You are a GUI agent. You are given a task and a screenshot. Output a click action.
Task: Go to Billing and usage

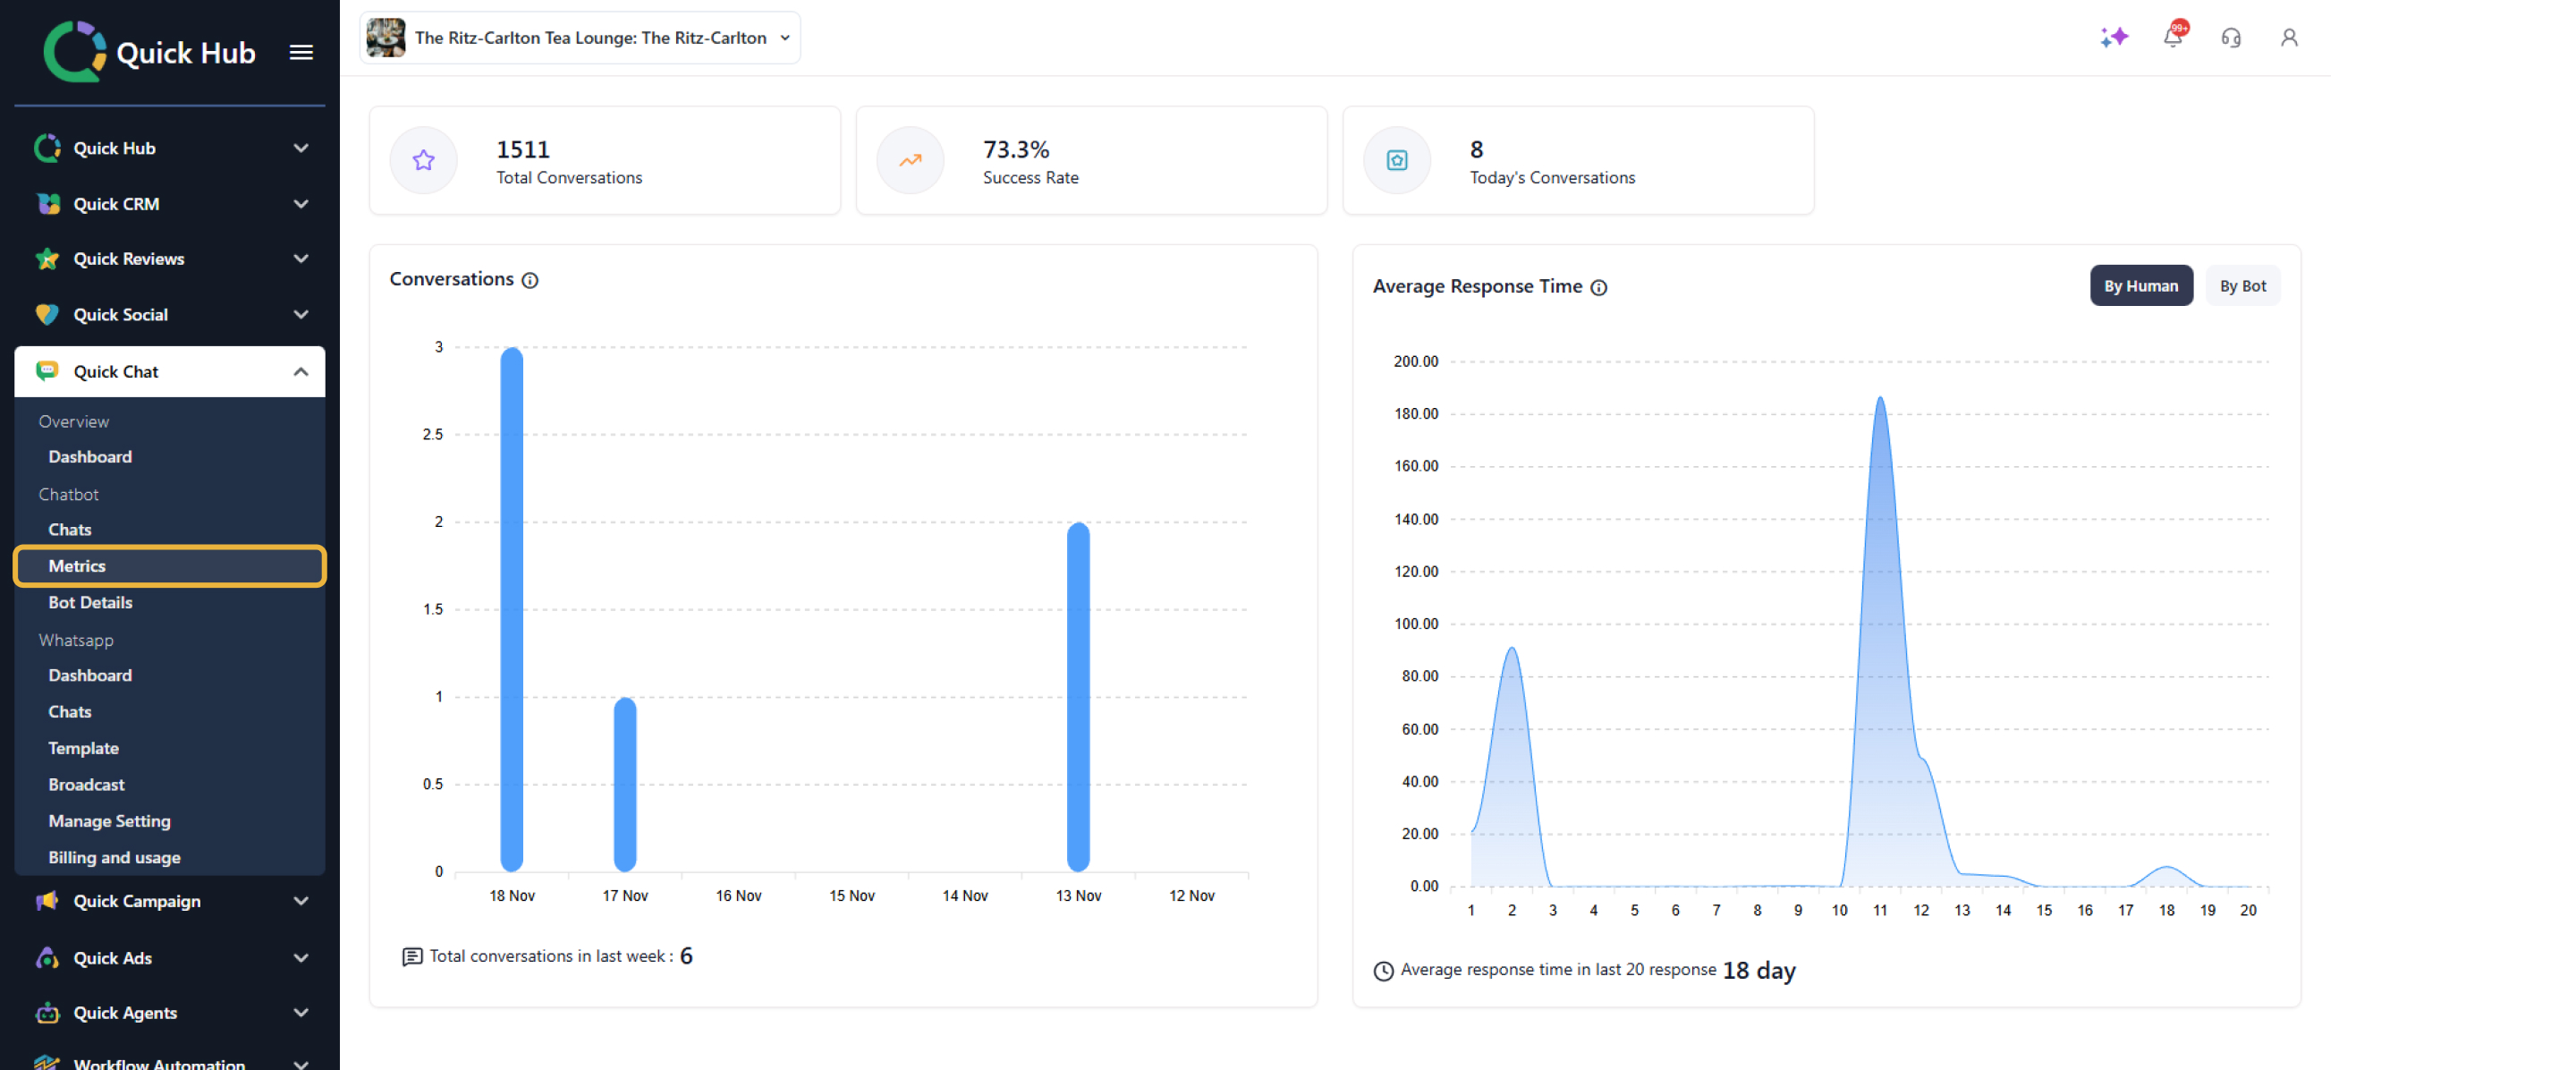114,858
